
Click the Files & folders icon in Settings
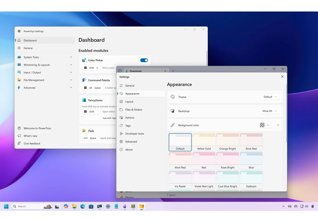pos(121,109)
